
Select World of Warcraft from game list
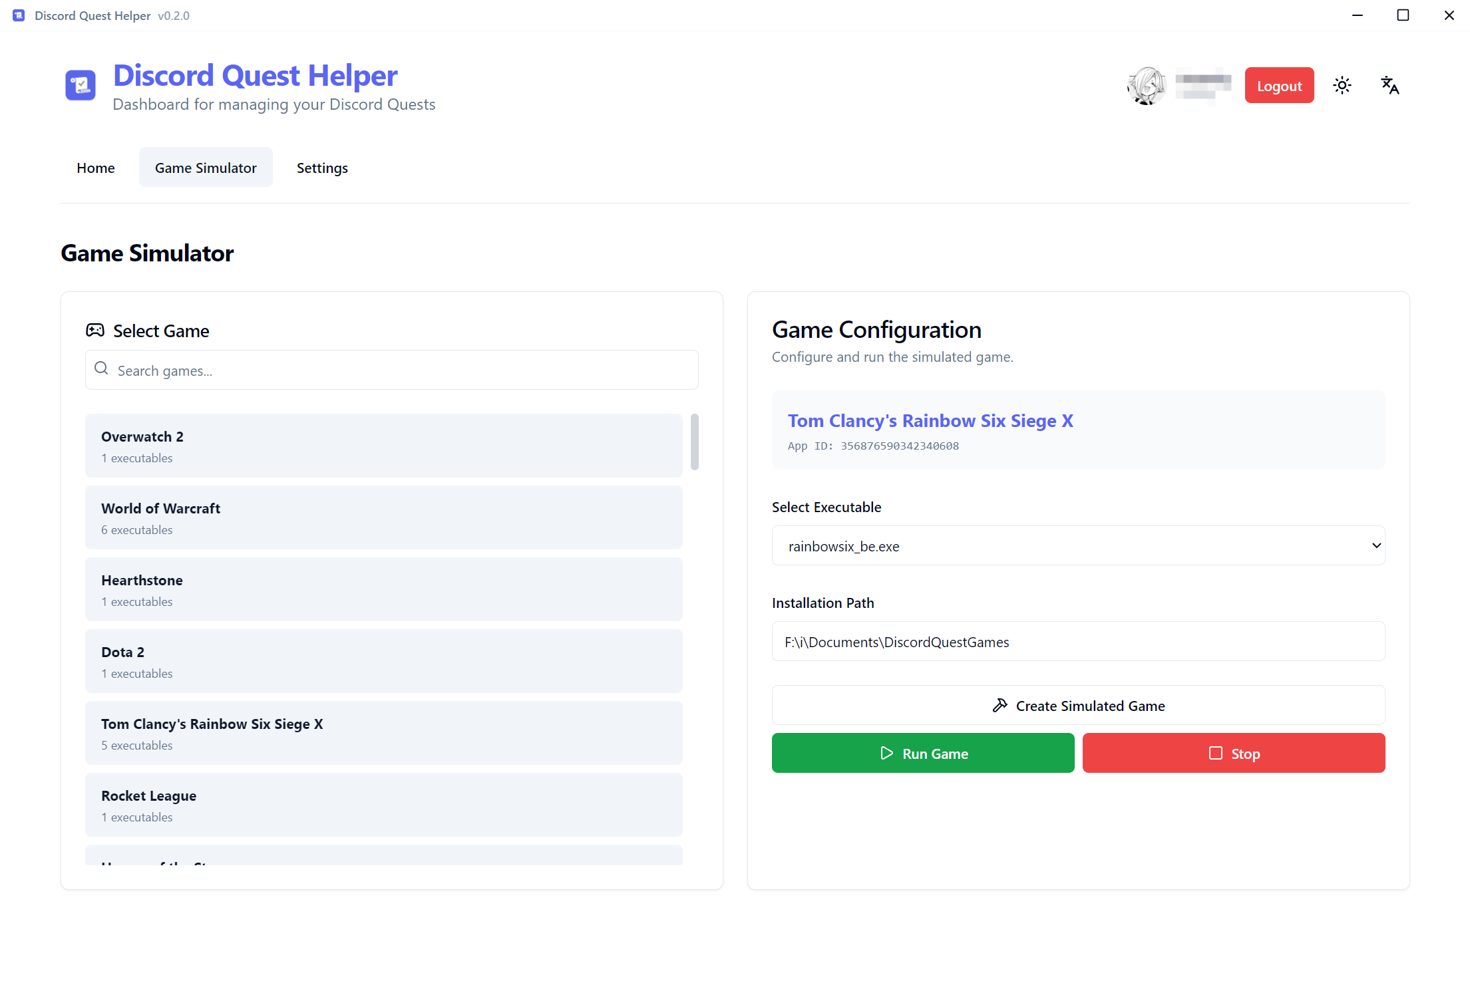click(383, 517)
